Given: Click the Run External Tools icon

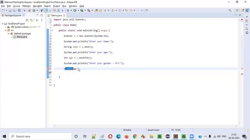Looking at the screenshot, I should click(89, 10).
